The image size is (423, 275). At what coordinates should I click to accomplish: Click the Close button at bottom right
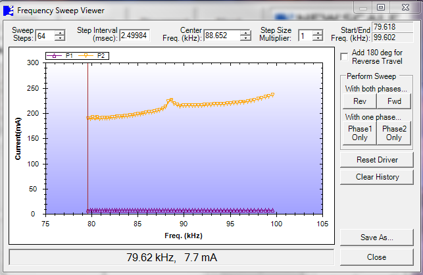click(376, 257)
